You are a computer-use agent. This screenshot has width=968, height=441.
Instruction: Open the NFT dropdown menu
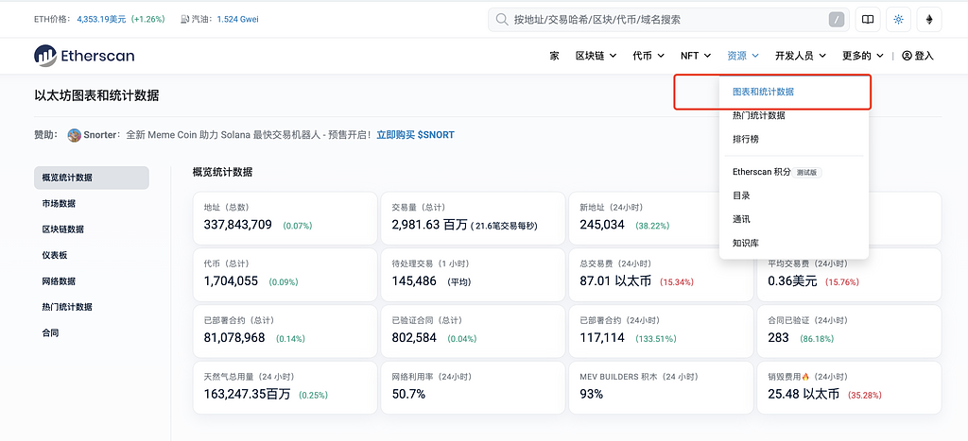click(695, 56)
